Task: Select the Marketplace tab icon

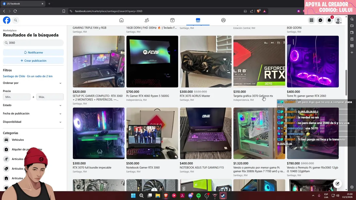Action: pyautogui.click(x=198, y=20)
